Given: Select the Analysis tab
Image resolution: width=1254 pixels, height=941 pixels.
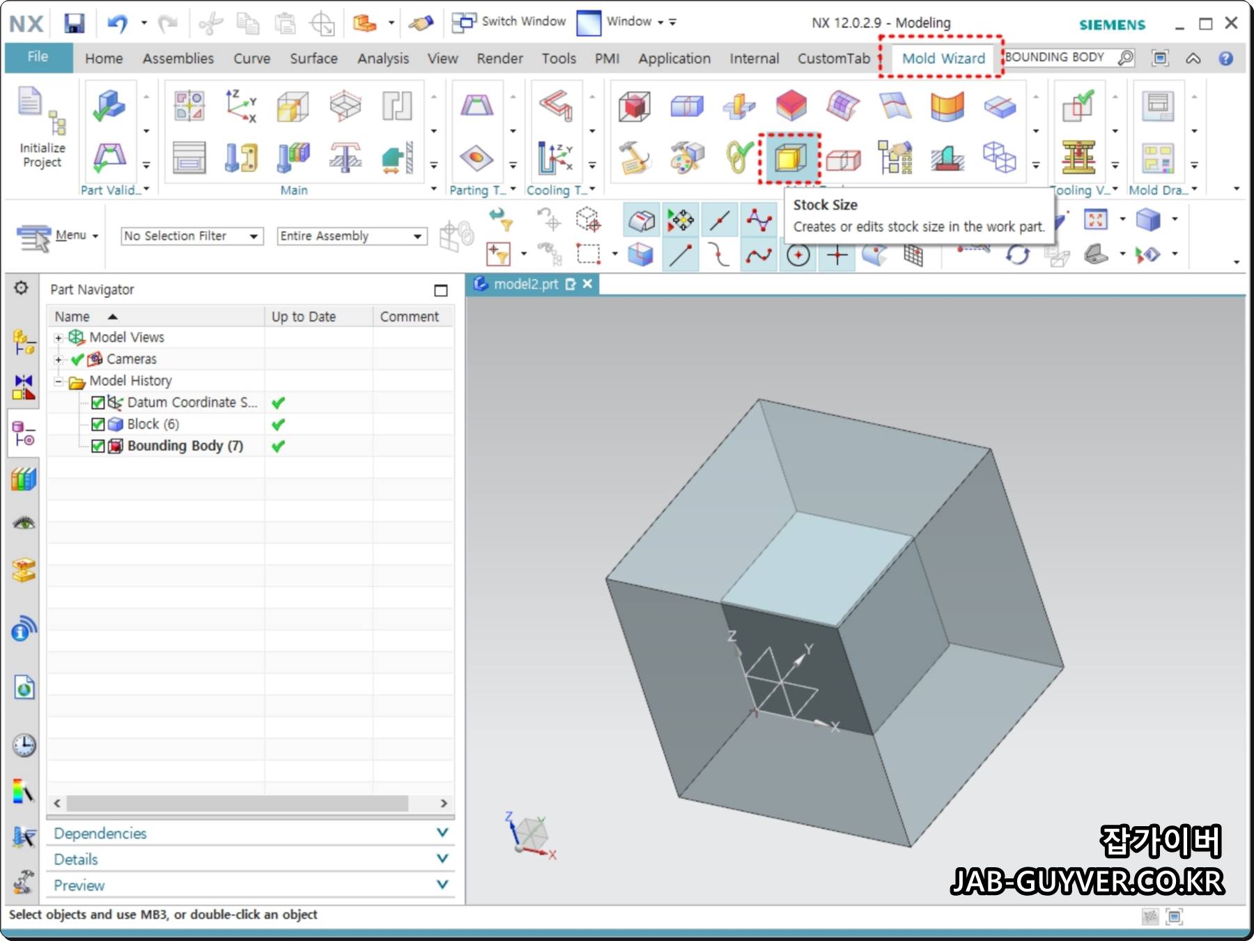Looking at the screenshot, I should 383,58.
